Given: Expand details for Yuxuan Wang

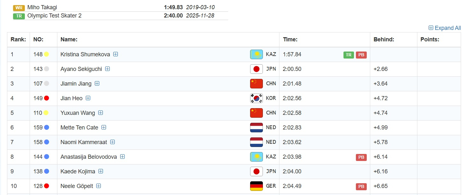Looking at the screenshot, I should 100,113.
